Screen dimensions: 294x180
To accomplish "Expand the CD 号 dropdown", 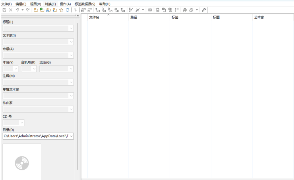I will pyautogui.click(x=22, y=123).
